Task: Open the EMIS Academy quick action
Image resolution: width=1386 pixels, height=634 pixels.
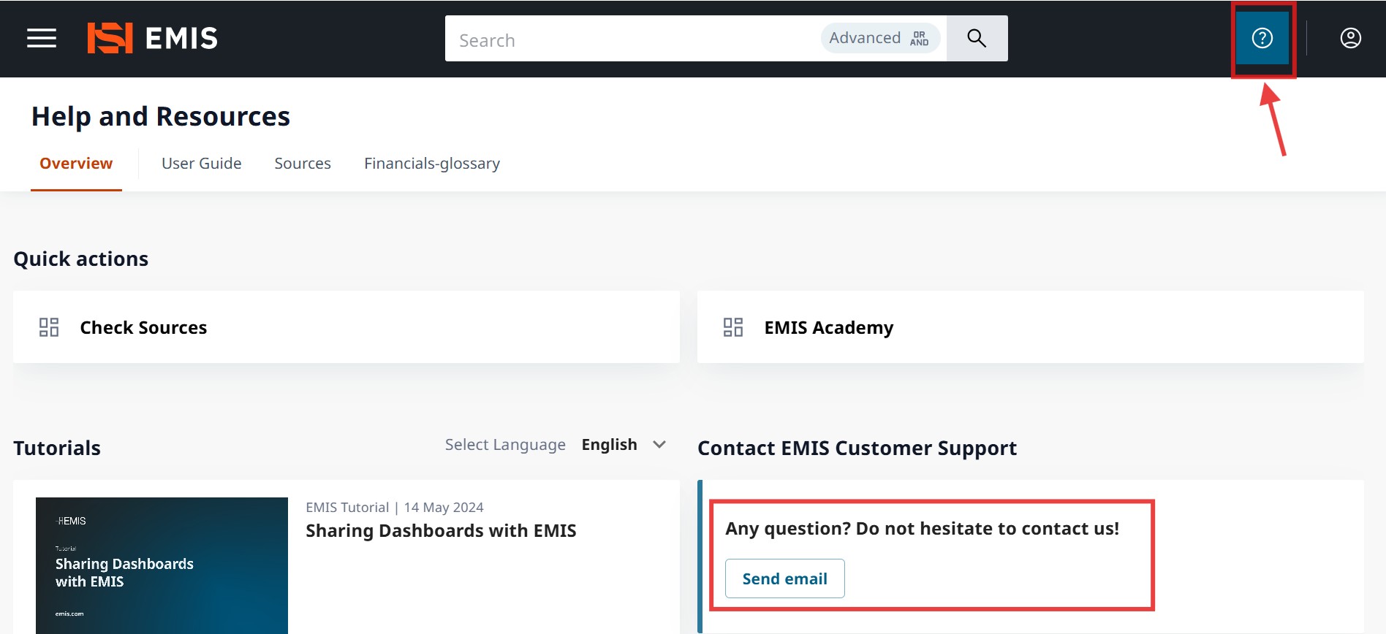Action: (x=1031, y=327)
